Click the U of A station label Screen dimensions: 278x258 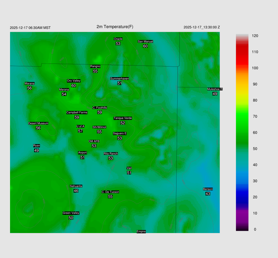pyautogui.click(x=80, y=126)
